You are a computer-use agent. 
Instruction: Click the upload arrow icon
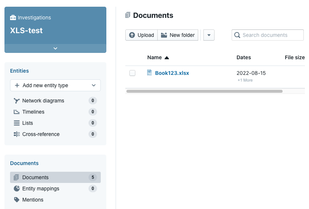132,35
